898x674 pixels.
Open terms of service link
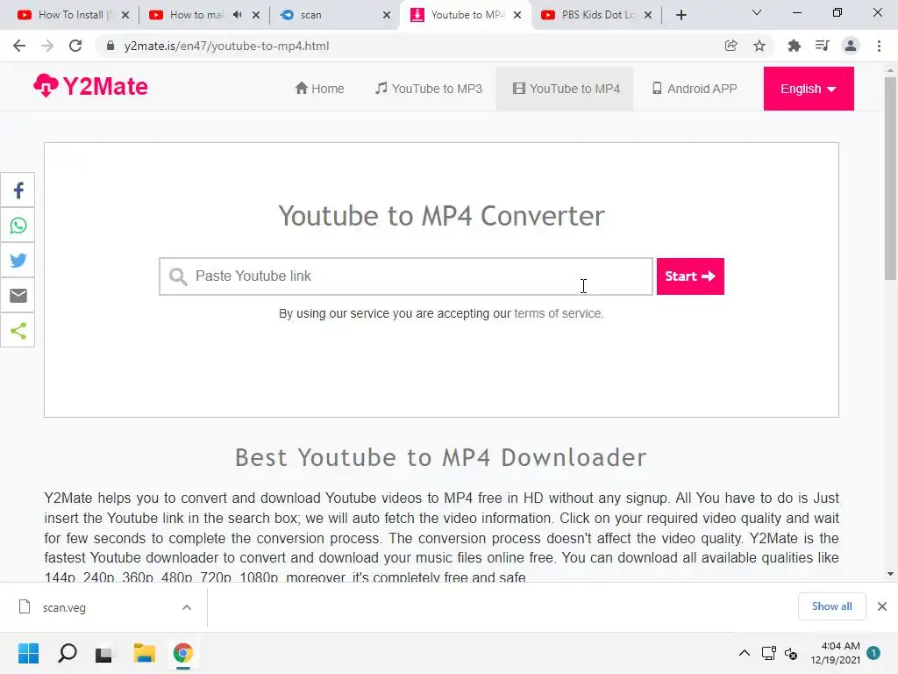click(x=558, y=313)
